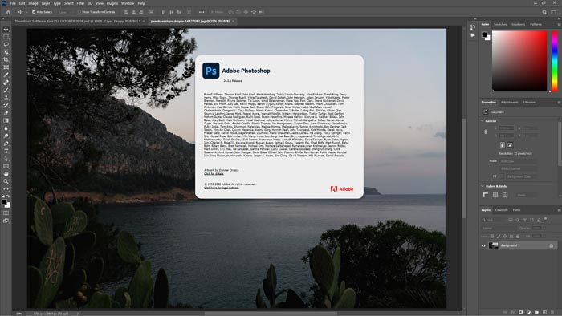This screenshot has height=316, width=562.
Task: Set portrait canvas orientation in Properties
Action: click(x=502, y=145)
